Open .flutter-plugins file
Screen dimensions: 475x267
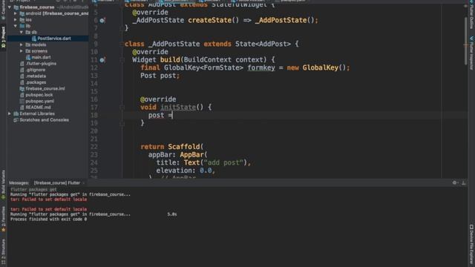41,64
